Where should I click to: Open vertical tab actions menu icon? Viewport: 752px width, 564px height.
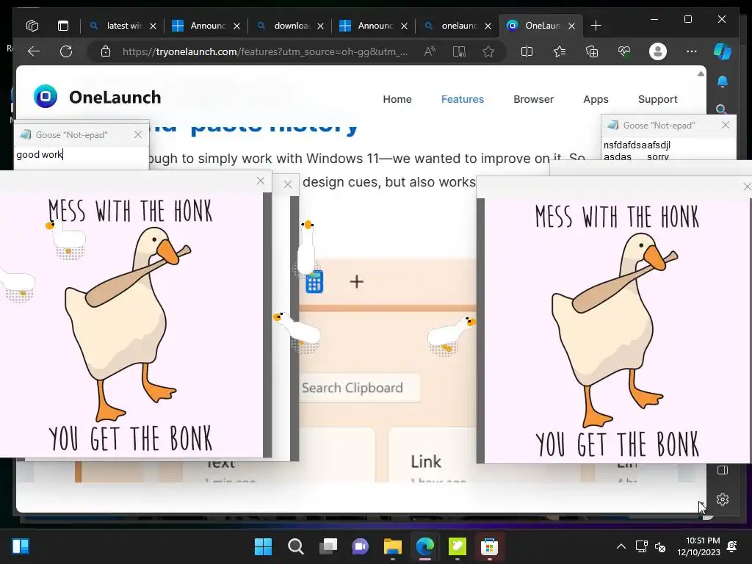pyautogui.click(x=63, y=26)
